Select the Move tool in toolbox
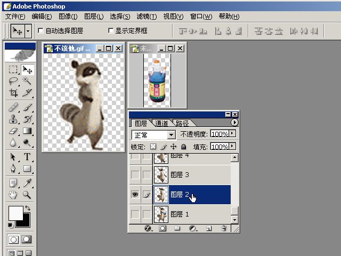 point(27,70)
